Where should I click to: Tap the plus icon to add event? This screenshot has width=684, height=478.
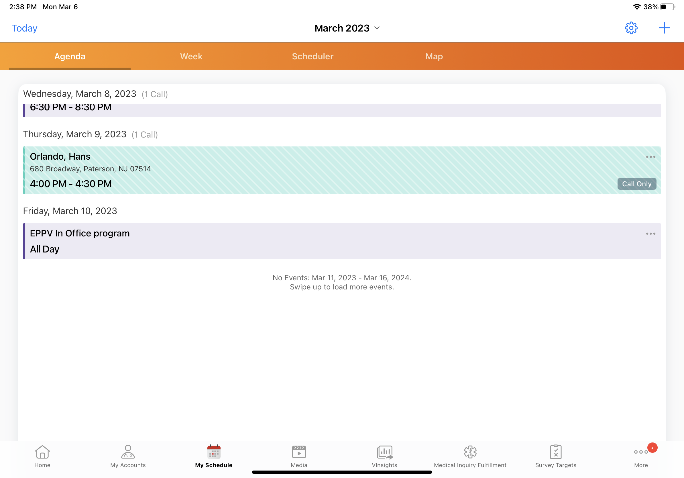(664, 28)
